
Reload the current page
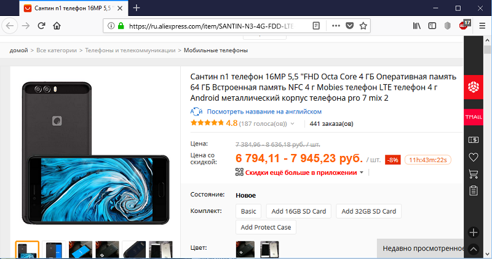point(41,26)
